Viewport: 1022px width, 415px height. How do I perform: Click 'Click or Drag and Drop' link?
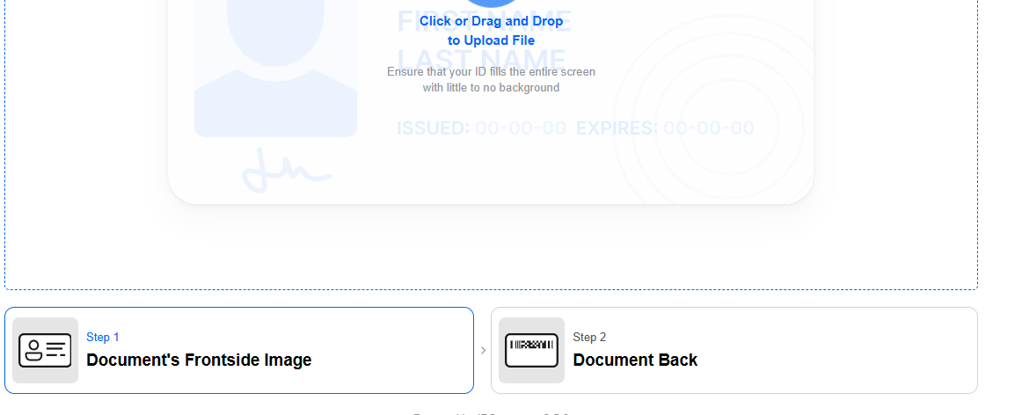[x=491, y=21]
